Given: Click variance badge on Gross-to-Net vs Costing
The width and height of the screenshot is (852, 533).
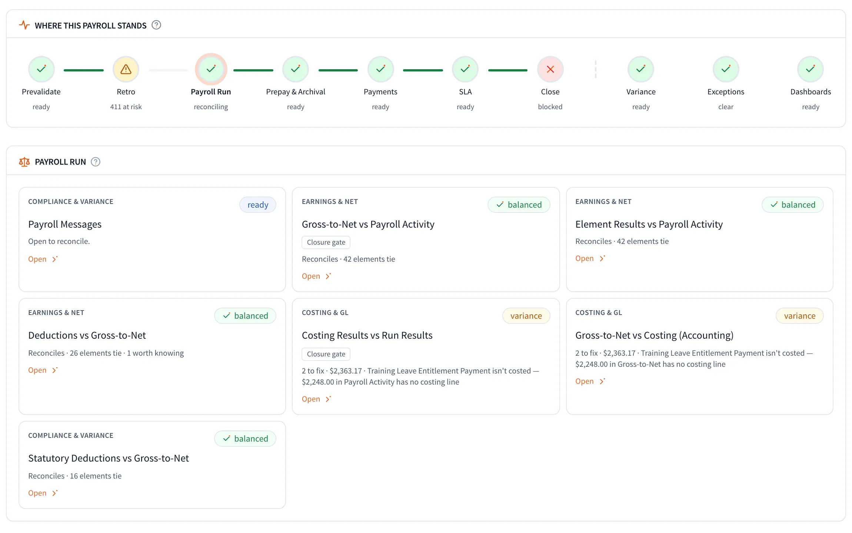Looking at the screenshot, I should pos(800,316).
